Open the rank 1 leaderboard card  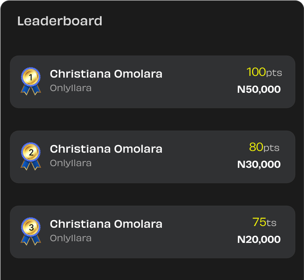click(x=153, y=82)
